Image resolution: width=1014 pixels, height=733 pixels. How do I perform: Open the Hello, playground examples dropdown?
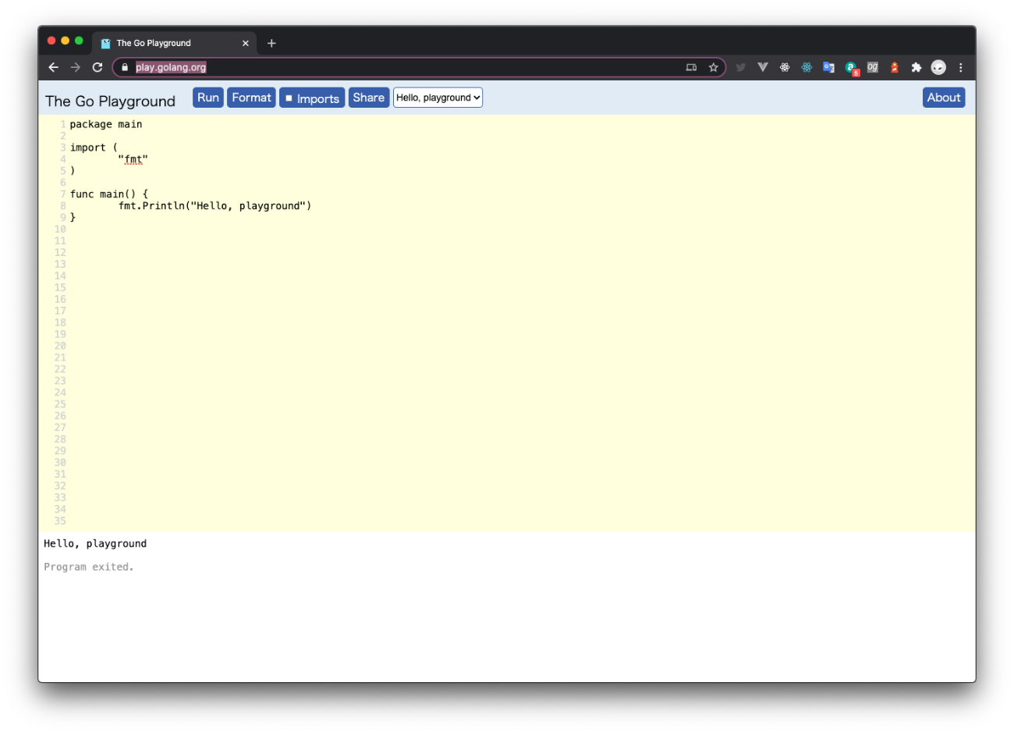pos(438,98)
